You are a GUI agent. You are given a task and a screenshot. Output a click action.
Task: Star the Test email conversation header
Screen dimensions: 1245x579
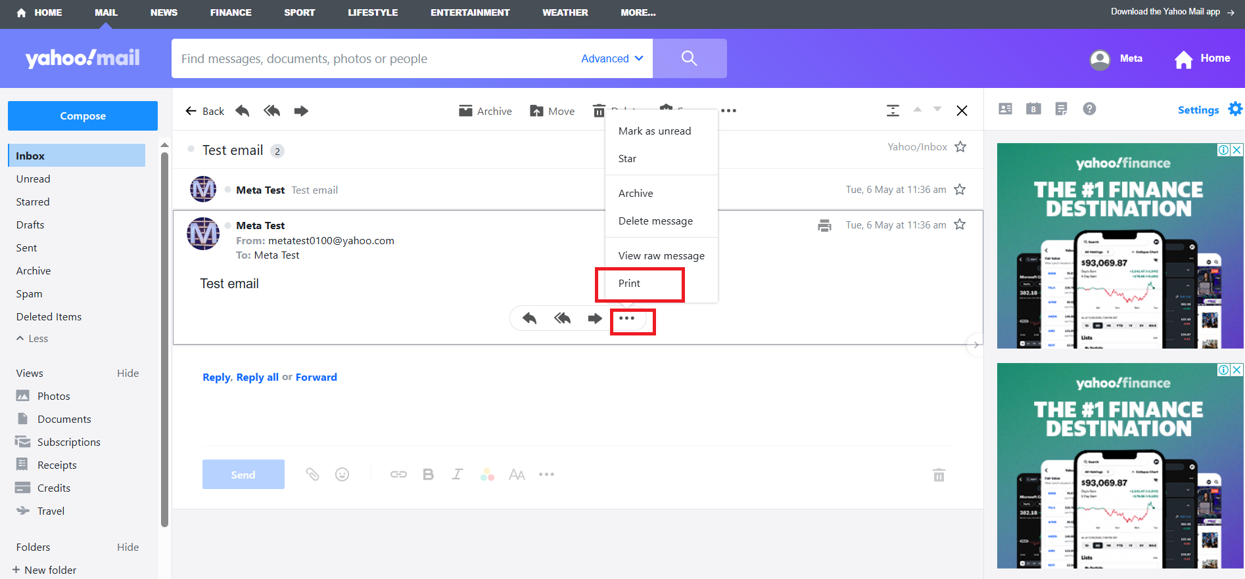pyautogui.click(x=960, y=146)
